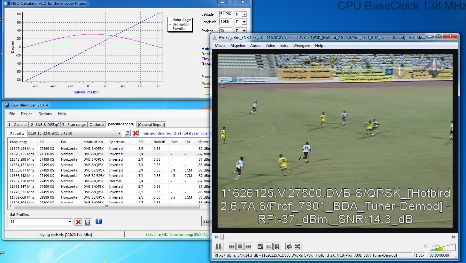The height and width of the screenshot is (263, 466).
Task: Save the sat profile
Action: (x=88, y=222)
